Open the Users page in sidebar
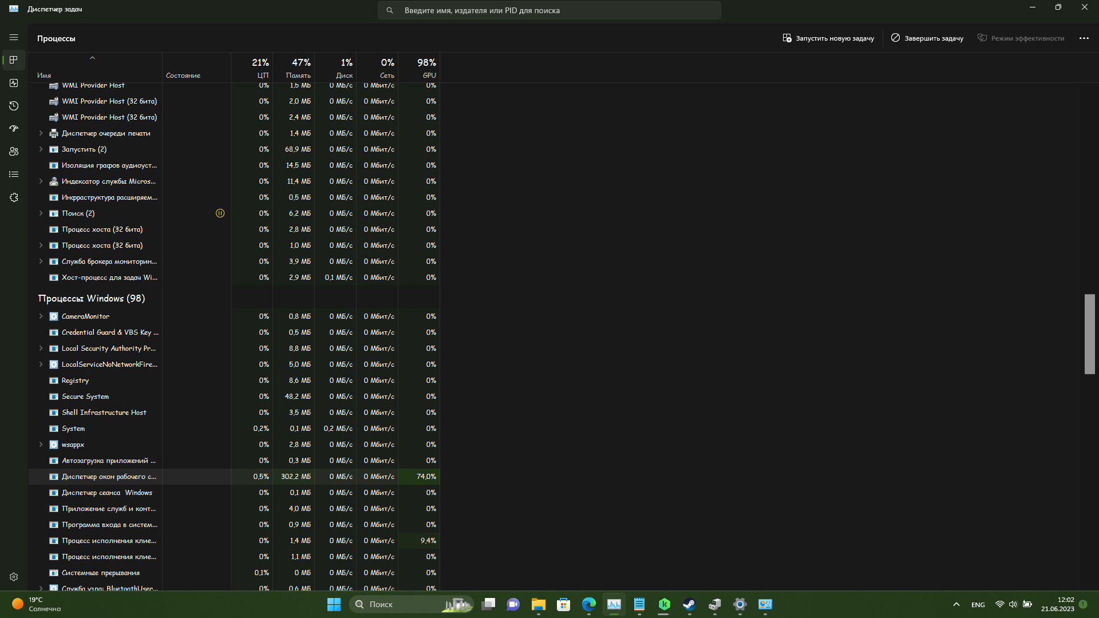1099x618 pixels. click(x=14, y=152)
